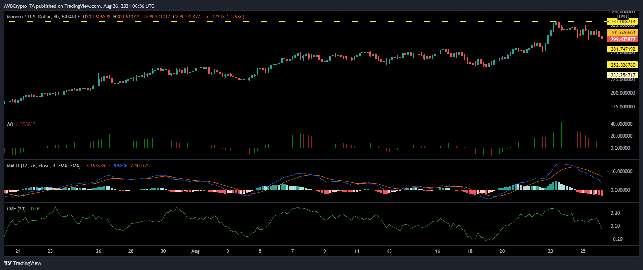Screen dimensions: 643x270
Task: Click the CMF (20) indicator label
Action: 16,209
